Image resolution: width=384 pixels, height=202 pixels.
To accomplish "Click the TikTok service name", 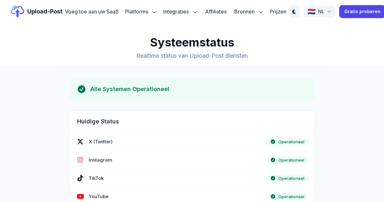I will (96, 178).
